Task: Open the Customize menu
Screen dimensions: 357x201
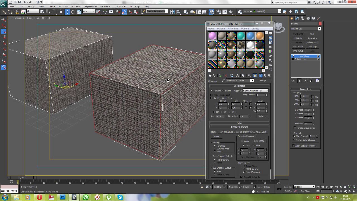Action: click(120, 6)
